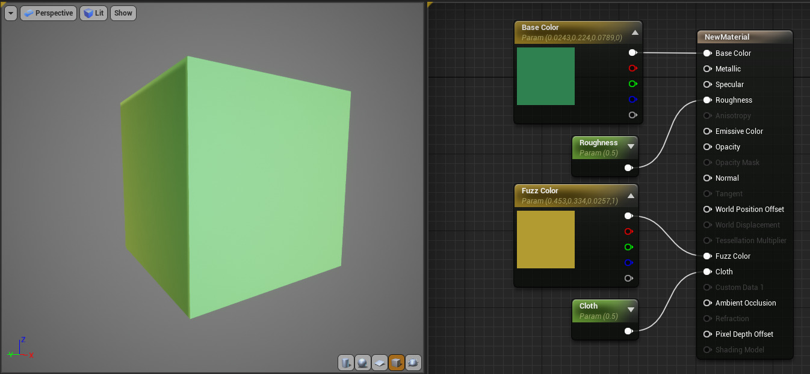Open the viewport options dropdown arrow

(x=11, y=13)
